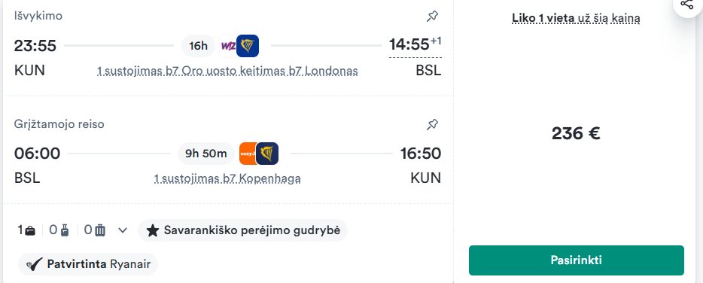Click the 14:55 +1 arrival time
The height and width of the screenshot is (283, 703).
(415, 45)
